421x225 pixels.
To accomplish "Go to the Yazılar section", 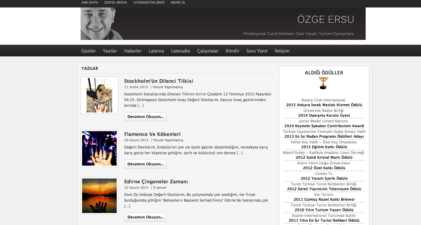I will [110, 51].
